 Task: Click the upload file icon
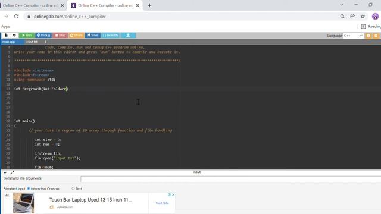(x=14, y=36)
